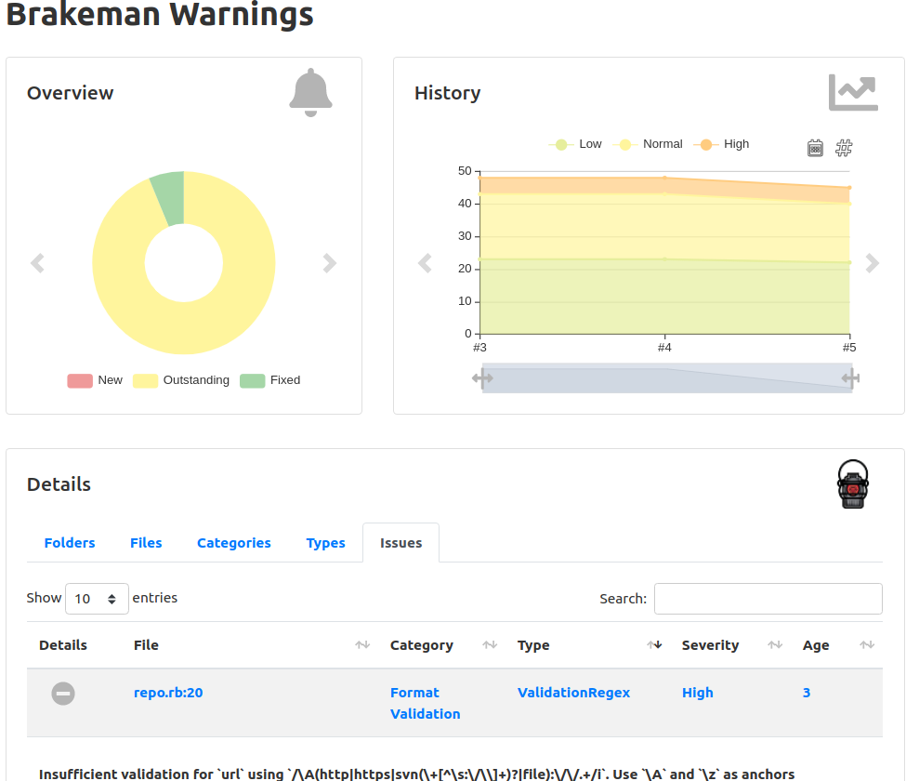906x781 pixels.
Task: Sort table by Severity column
Action: (732, 645)
